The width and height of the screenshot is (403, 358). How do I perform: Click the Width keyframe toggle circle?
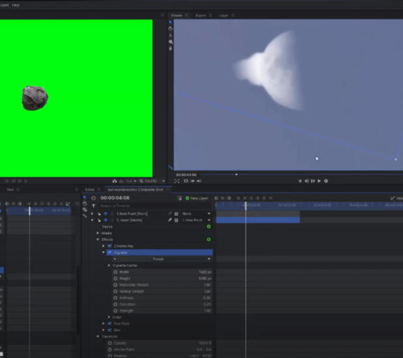pyautogui.click(x=116, y=272)
